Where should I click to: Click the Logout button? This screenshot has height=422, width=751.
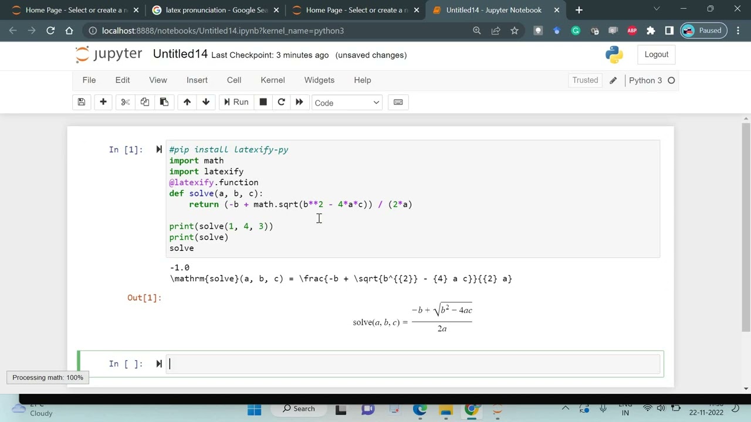point(657,55)
